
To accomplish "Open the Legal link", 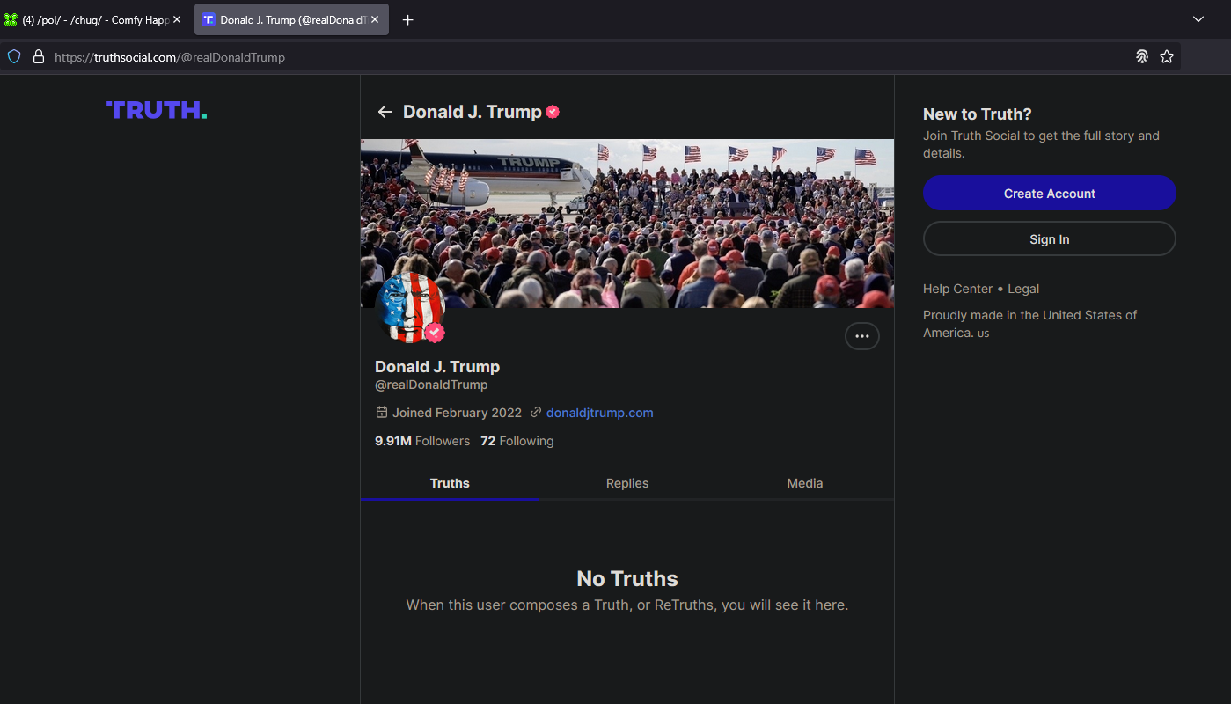I will tap(1023, 289).
